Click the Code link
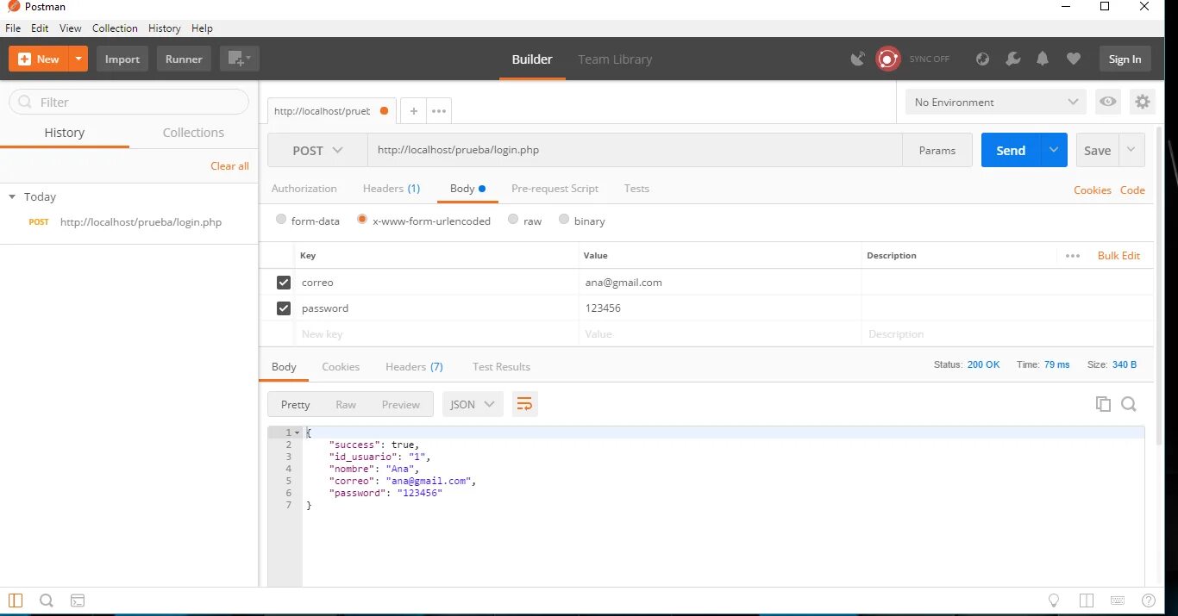The image size is (1178, 616). [1132, 190]
